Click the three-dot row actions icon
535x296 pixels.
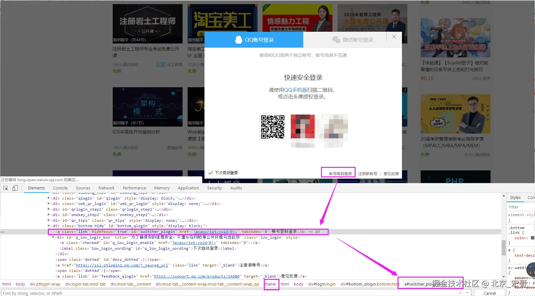coord(3,232)
